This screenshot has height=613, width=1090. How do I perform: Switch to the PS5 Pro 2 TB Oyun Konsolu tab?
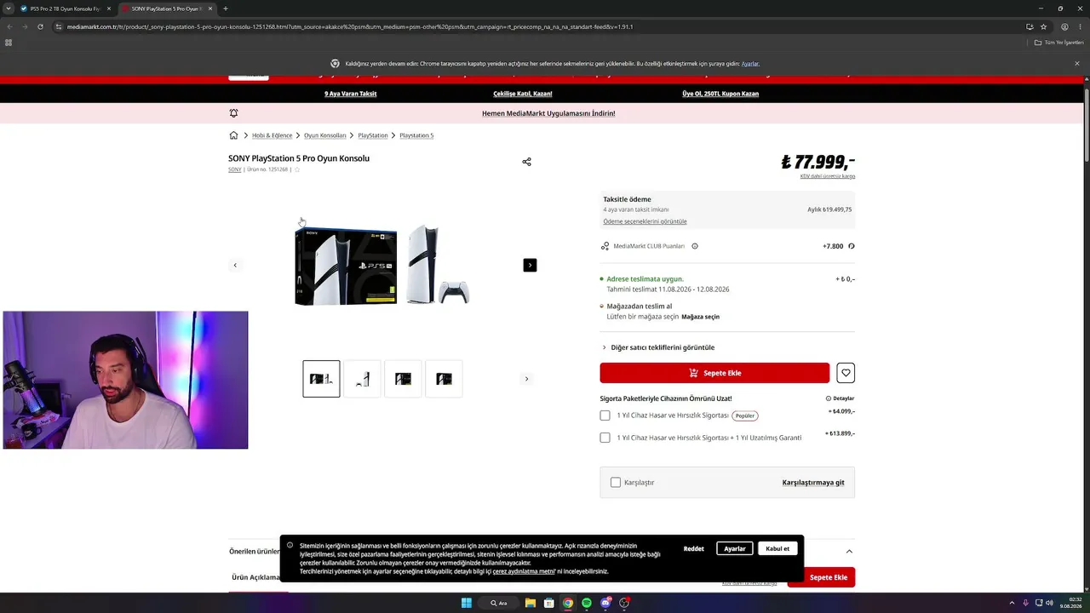(66, 9)
